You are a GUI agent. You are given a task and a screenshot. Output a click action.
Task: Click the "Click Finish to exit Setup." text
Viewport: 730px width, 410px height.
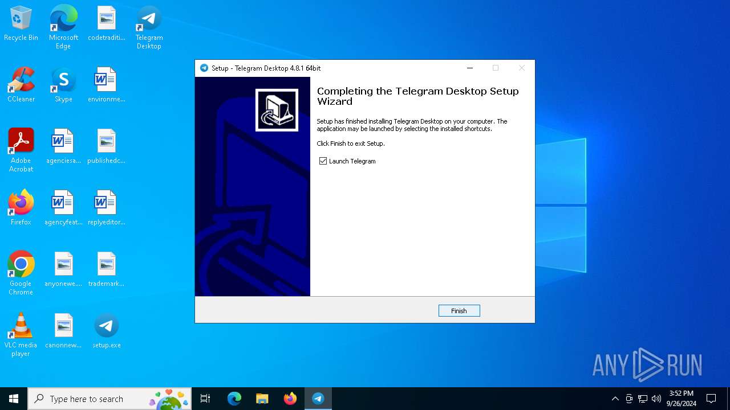(x=351, y=143)
